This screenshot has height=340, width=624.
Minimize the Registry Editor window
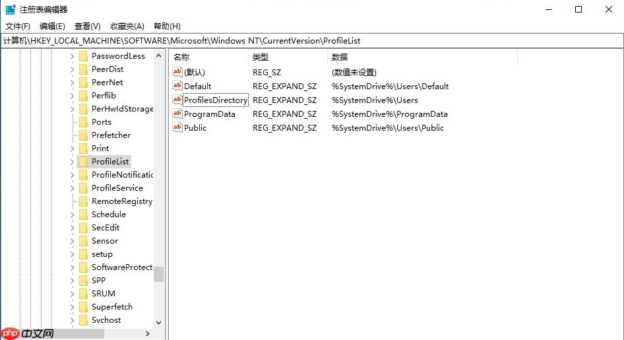pos(549,9)
